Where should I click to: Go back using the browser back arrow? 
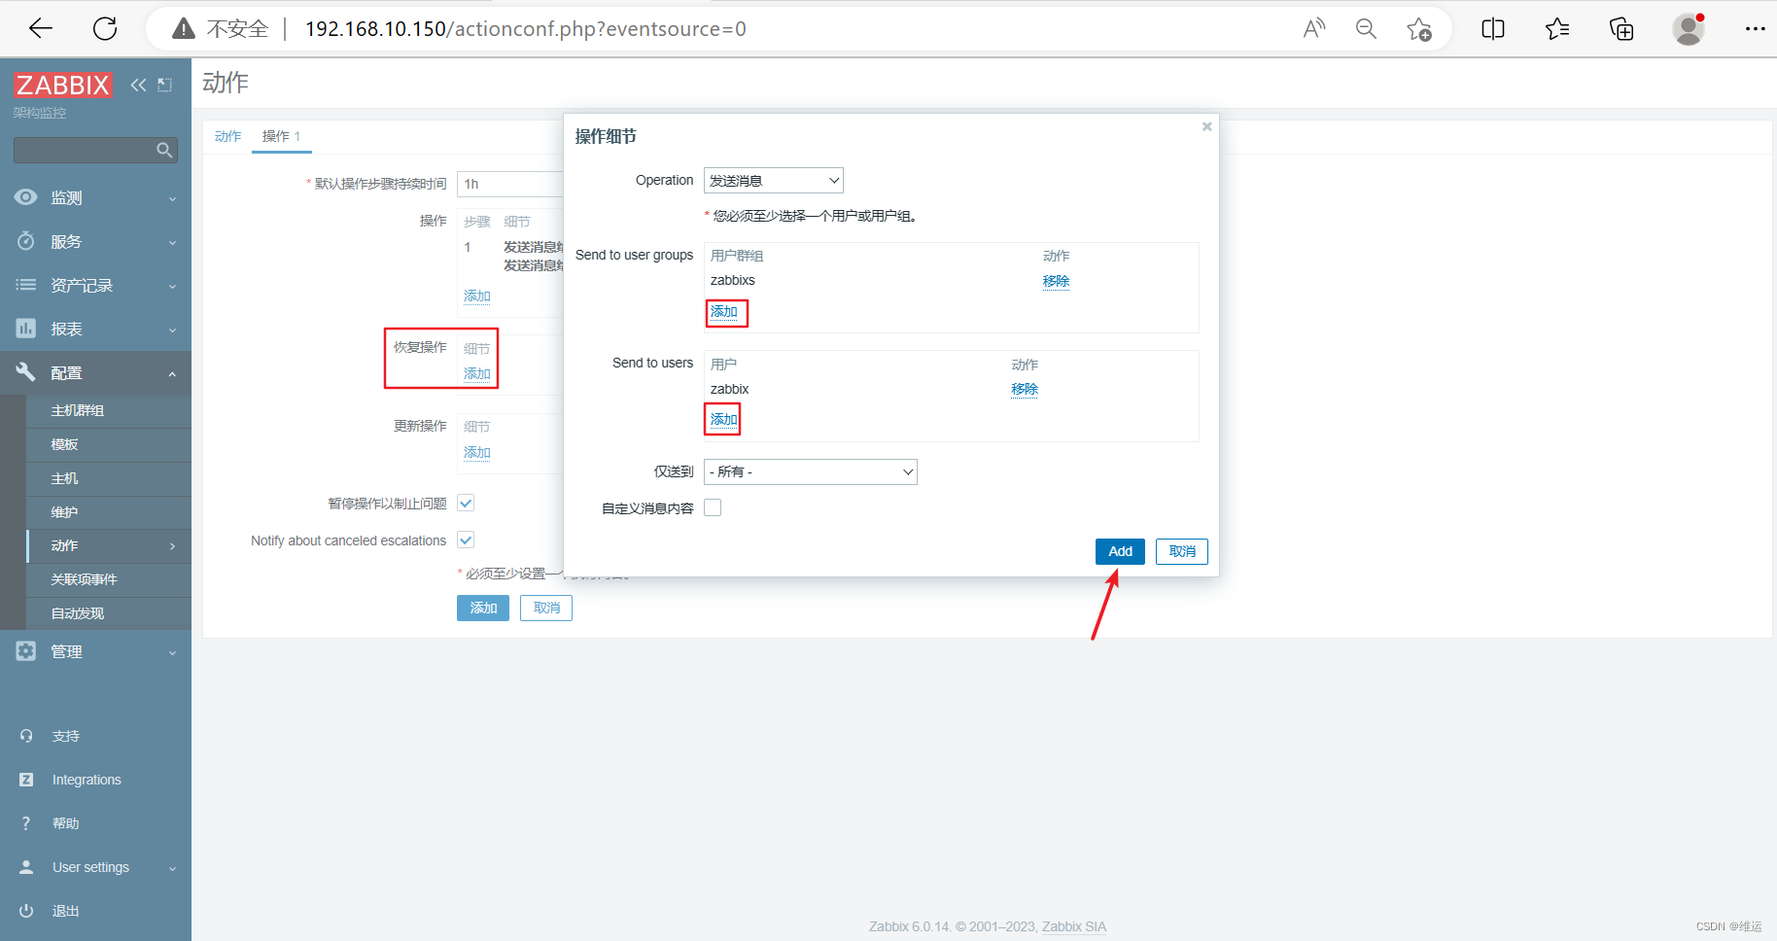coord(41,28)
